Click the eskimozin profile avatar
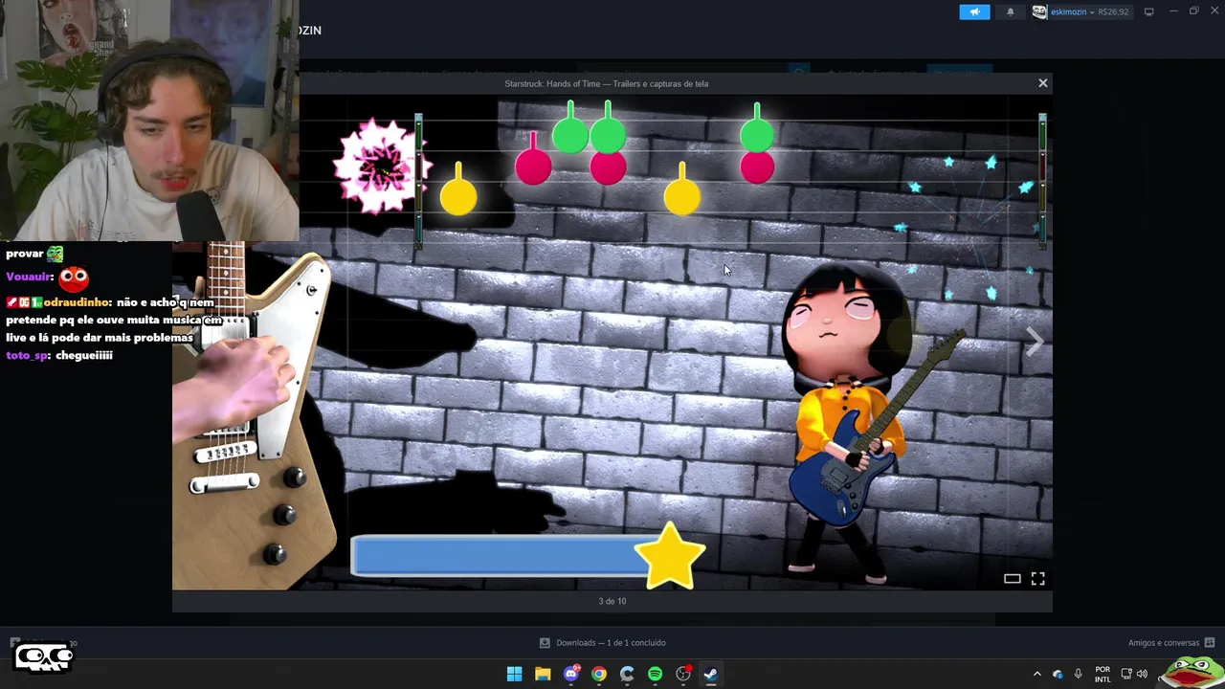 click(1039, 11)
